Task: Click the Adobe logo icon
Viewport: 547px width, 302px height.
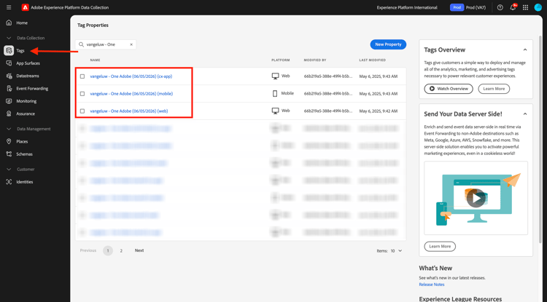Action: point(25,7)
